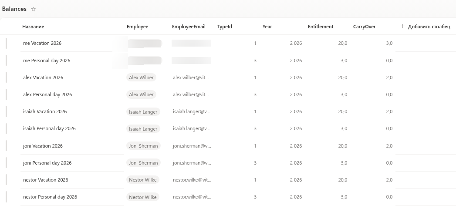
Task: Open the 'alex Vacation 2026' item
Action: point(43,78)
